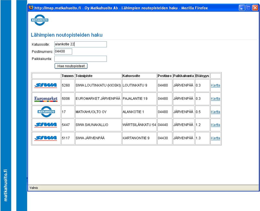Screen dimensions: 260x211
Task: Click the Matkahuolto logo at page top
Action: [x=40, y=20]
